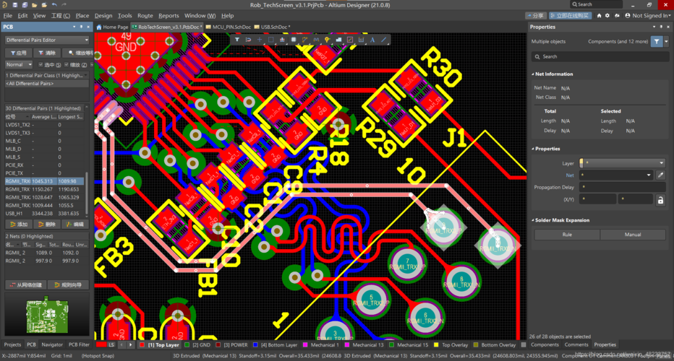674x361 pixels.
Task: Click the Properties panel filter funnel button
Action: (657, 42)
